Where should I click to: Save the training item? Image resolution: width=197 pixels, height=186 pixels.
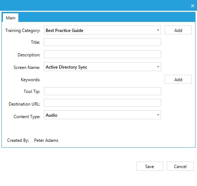pyautogui.click(x=150, y=166)
